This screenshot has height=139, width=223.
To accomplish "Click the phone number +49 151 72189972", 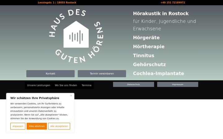I will click(173, 2).
